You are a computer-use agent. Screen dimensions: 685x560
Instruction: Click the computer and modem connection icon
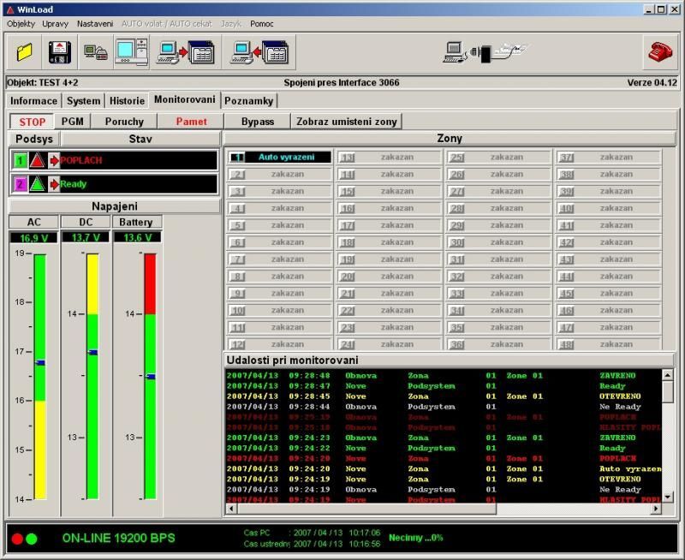click(x=95, y=52)
